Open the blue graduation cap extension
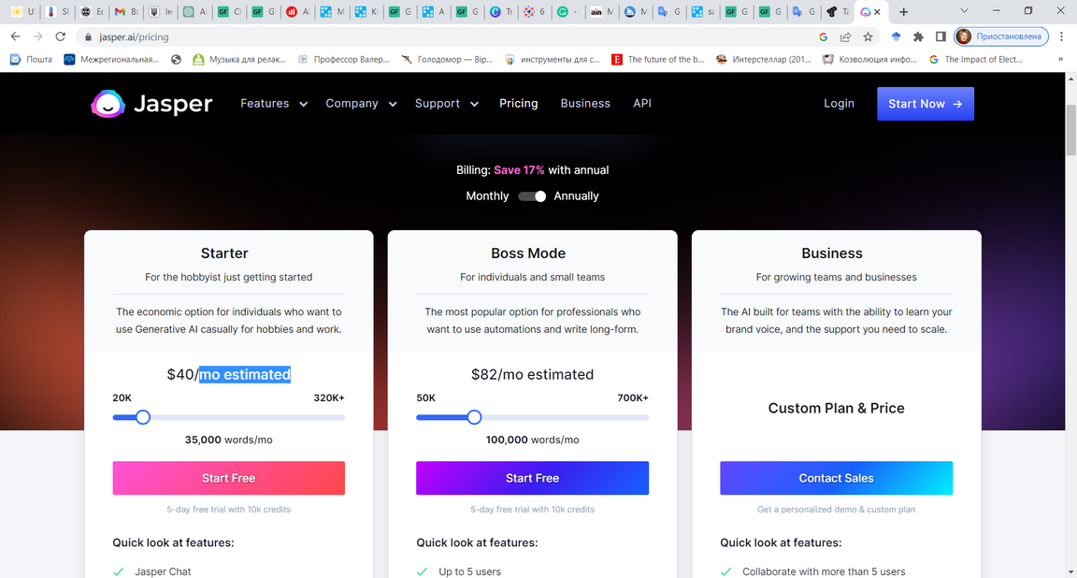Viewport: 1077px width, 578px height. (896, 36)
